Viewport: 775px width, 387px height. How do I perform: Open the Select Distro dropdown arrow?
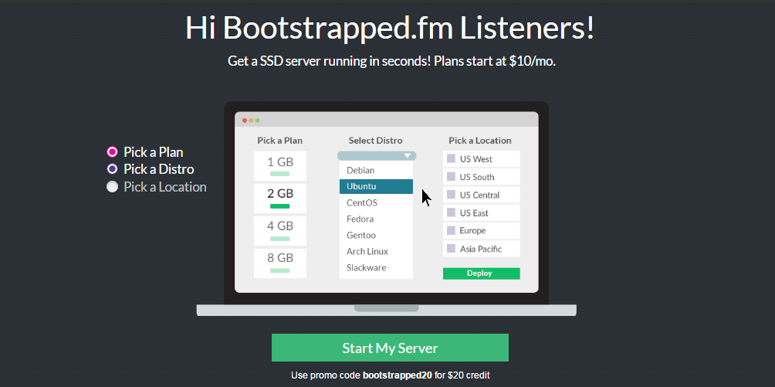click(x=408, y=156)
